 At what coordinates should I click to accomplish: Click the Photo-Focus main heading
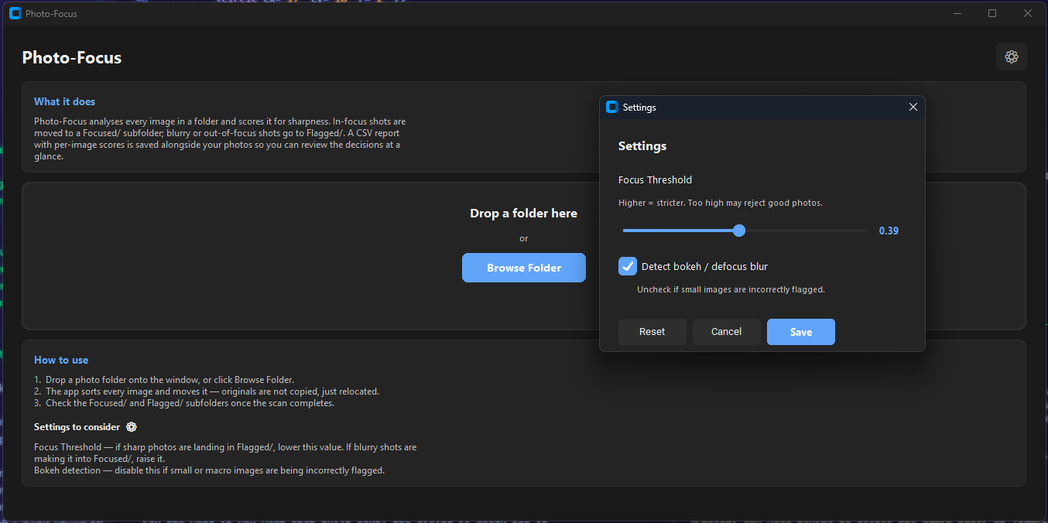coord(72,57)
